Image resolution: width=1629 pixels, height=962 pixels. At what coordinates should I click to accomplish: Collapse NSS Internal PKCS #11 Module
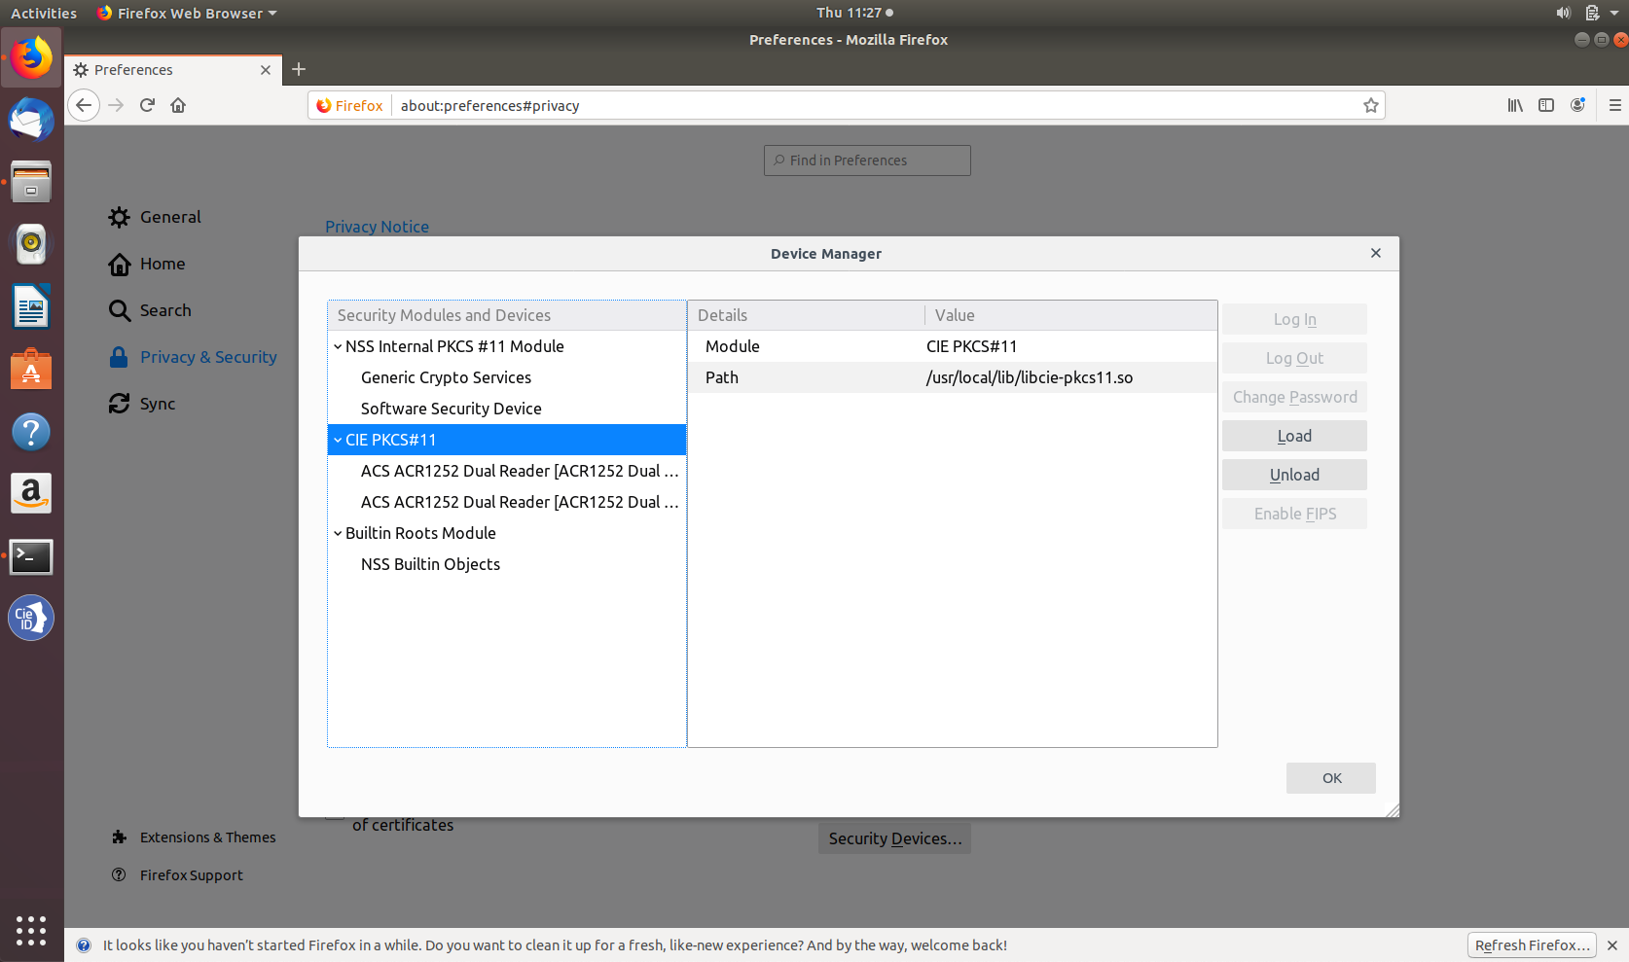(x=338, y=346)
